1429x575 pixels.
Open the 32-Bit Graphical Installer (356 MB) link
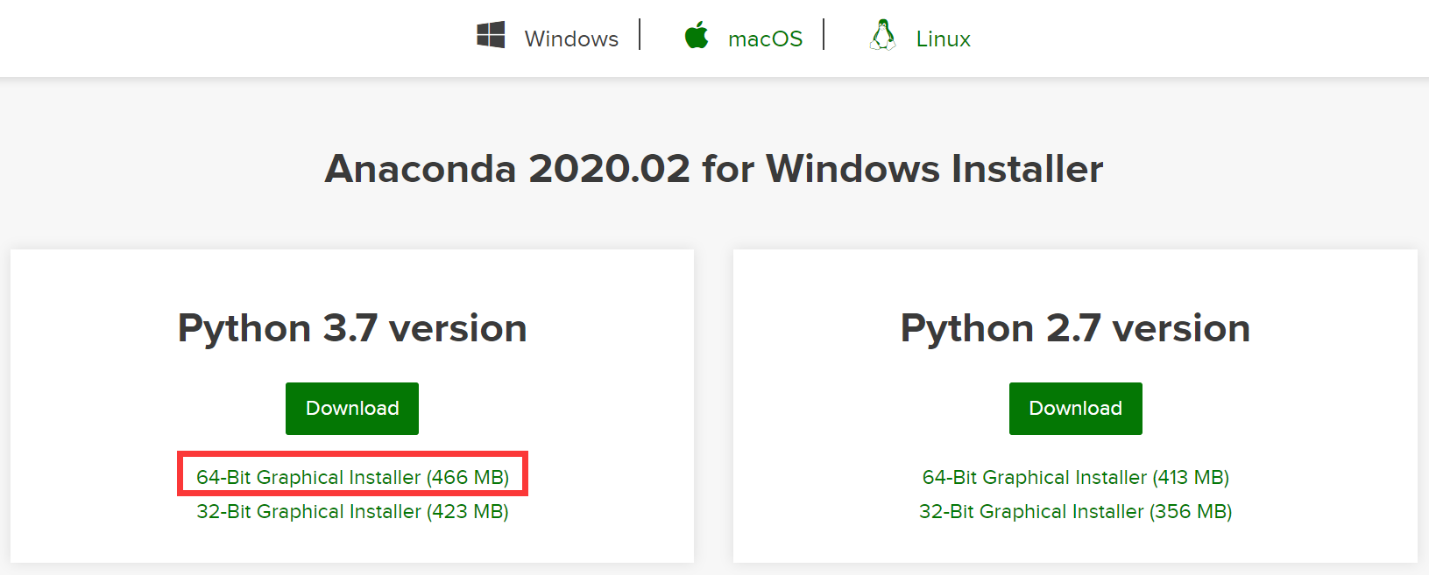[1075, 511]
